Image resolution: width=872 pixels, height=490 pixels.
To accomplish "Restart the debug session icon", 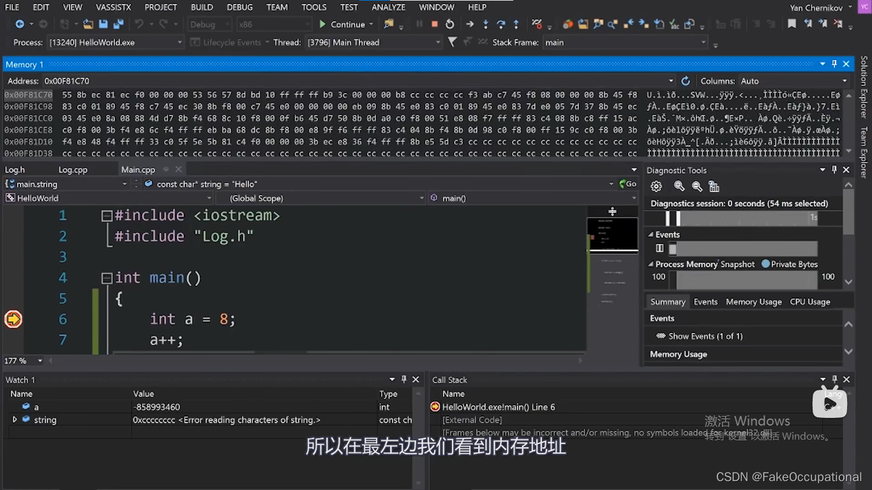I will tap(451, 24).
